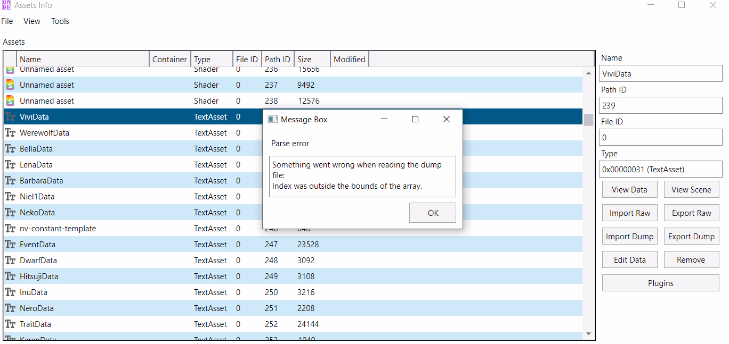
Task: Click the scroll down arrow of asset list
Action: pos(588,334)
